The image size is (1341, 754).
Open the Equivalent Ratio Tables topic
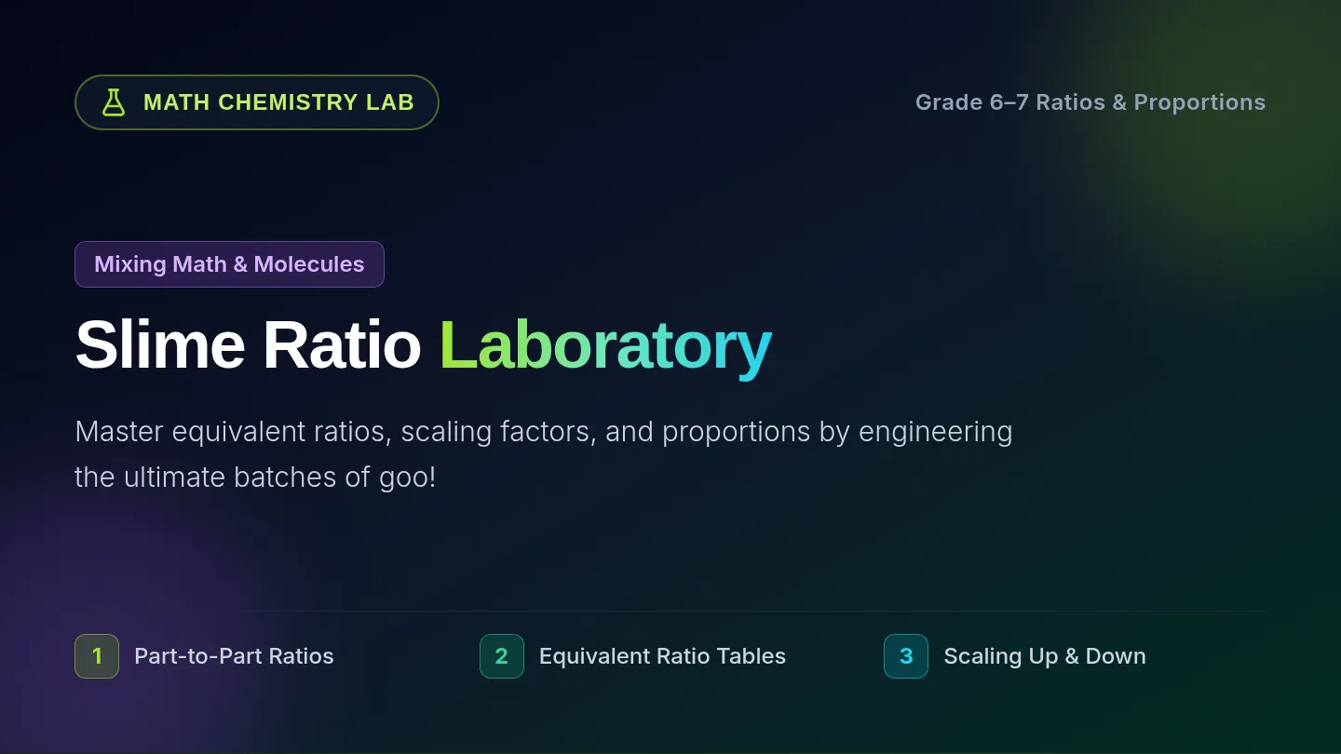662,656
